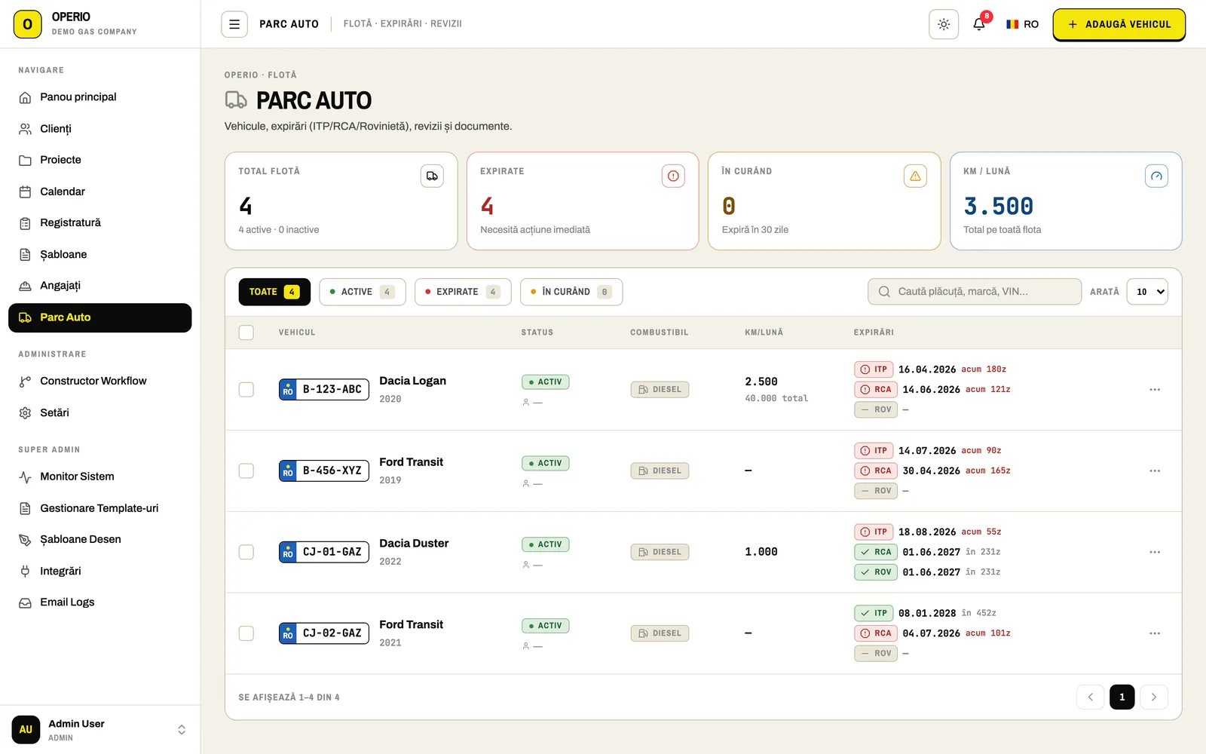Click the truck icon in Total Flotă card
Image resolution: width=1206 pixels, height=754 pixels.
point(432,176)
